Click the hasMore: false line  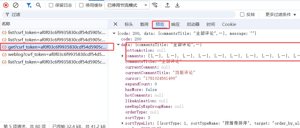click(x=141, y=90)
